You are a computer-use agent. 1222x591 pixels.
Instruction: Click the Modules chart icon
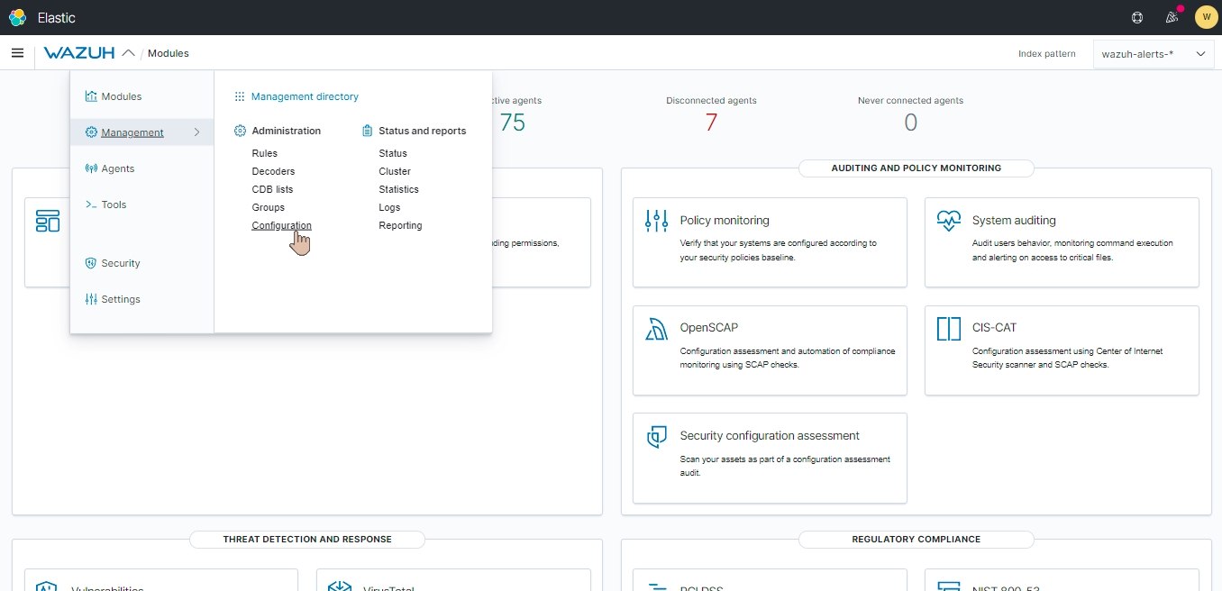click(x=91, y=96)
